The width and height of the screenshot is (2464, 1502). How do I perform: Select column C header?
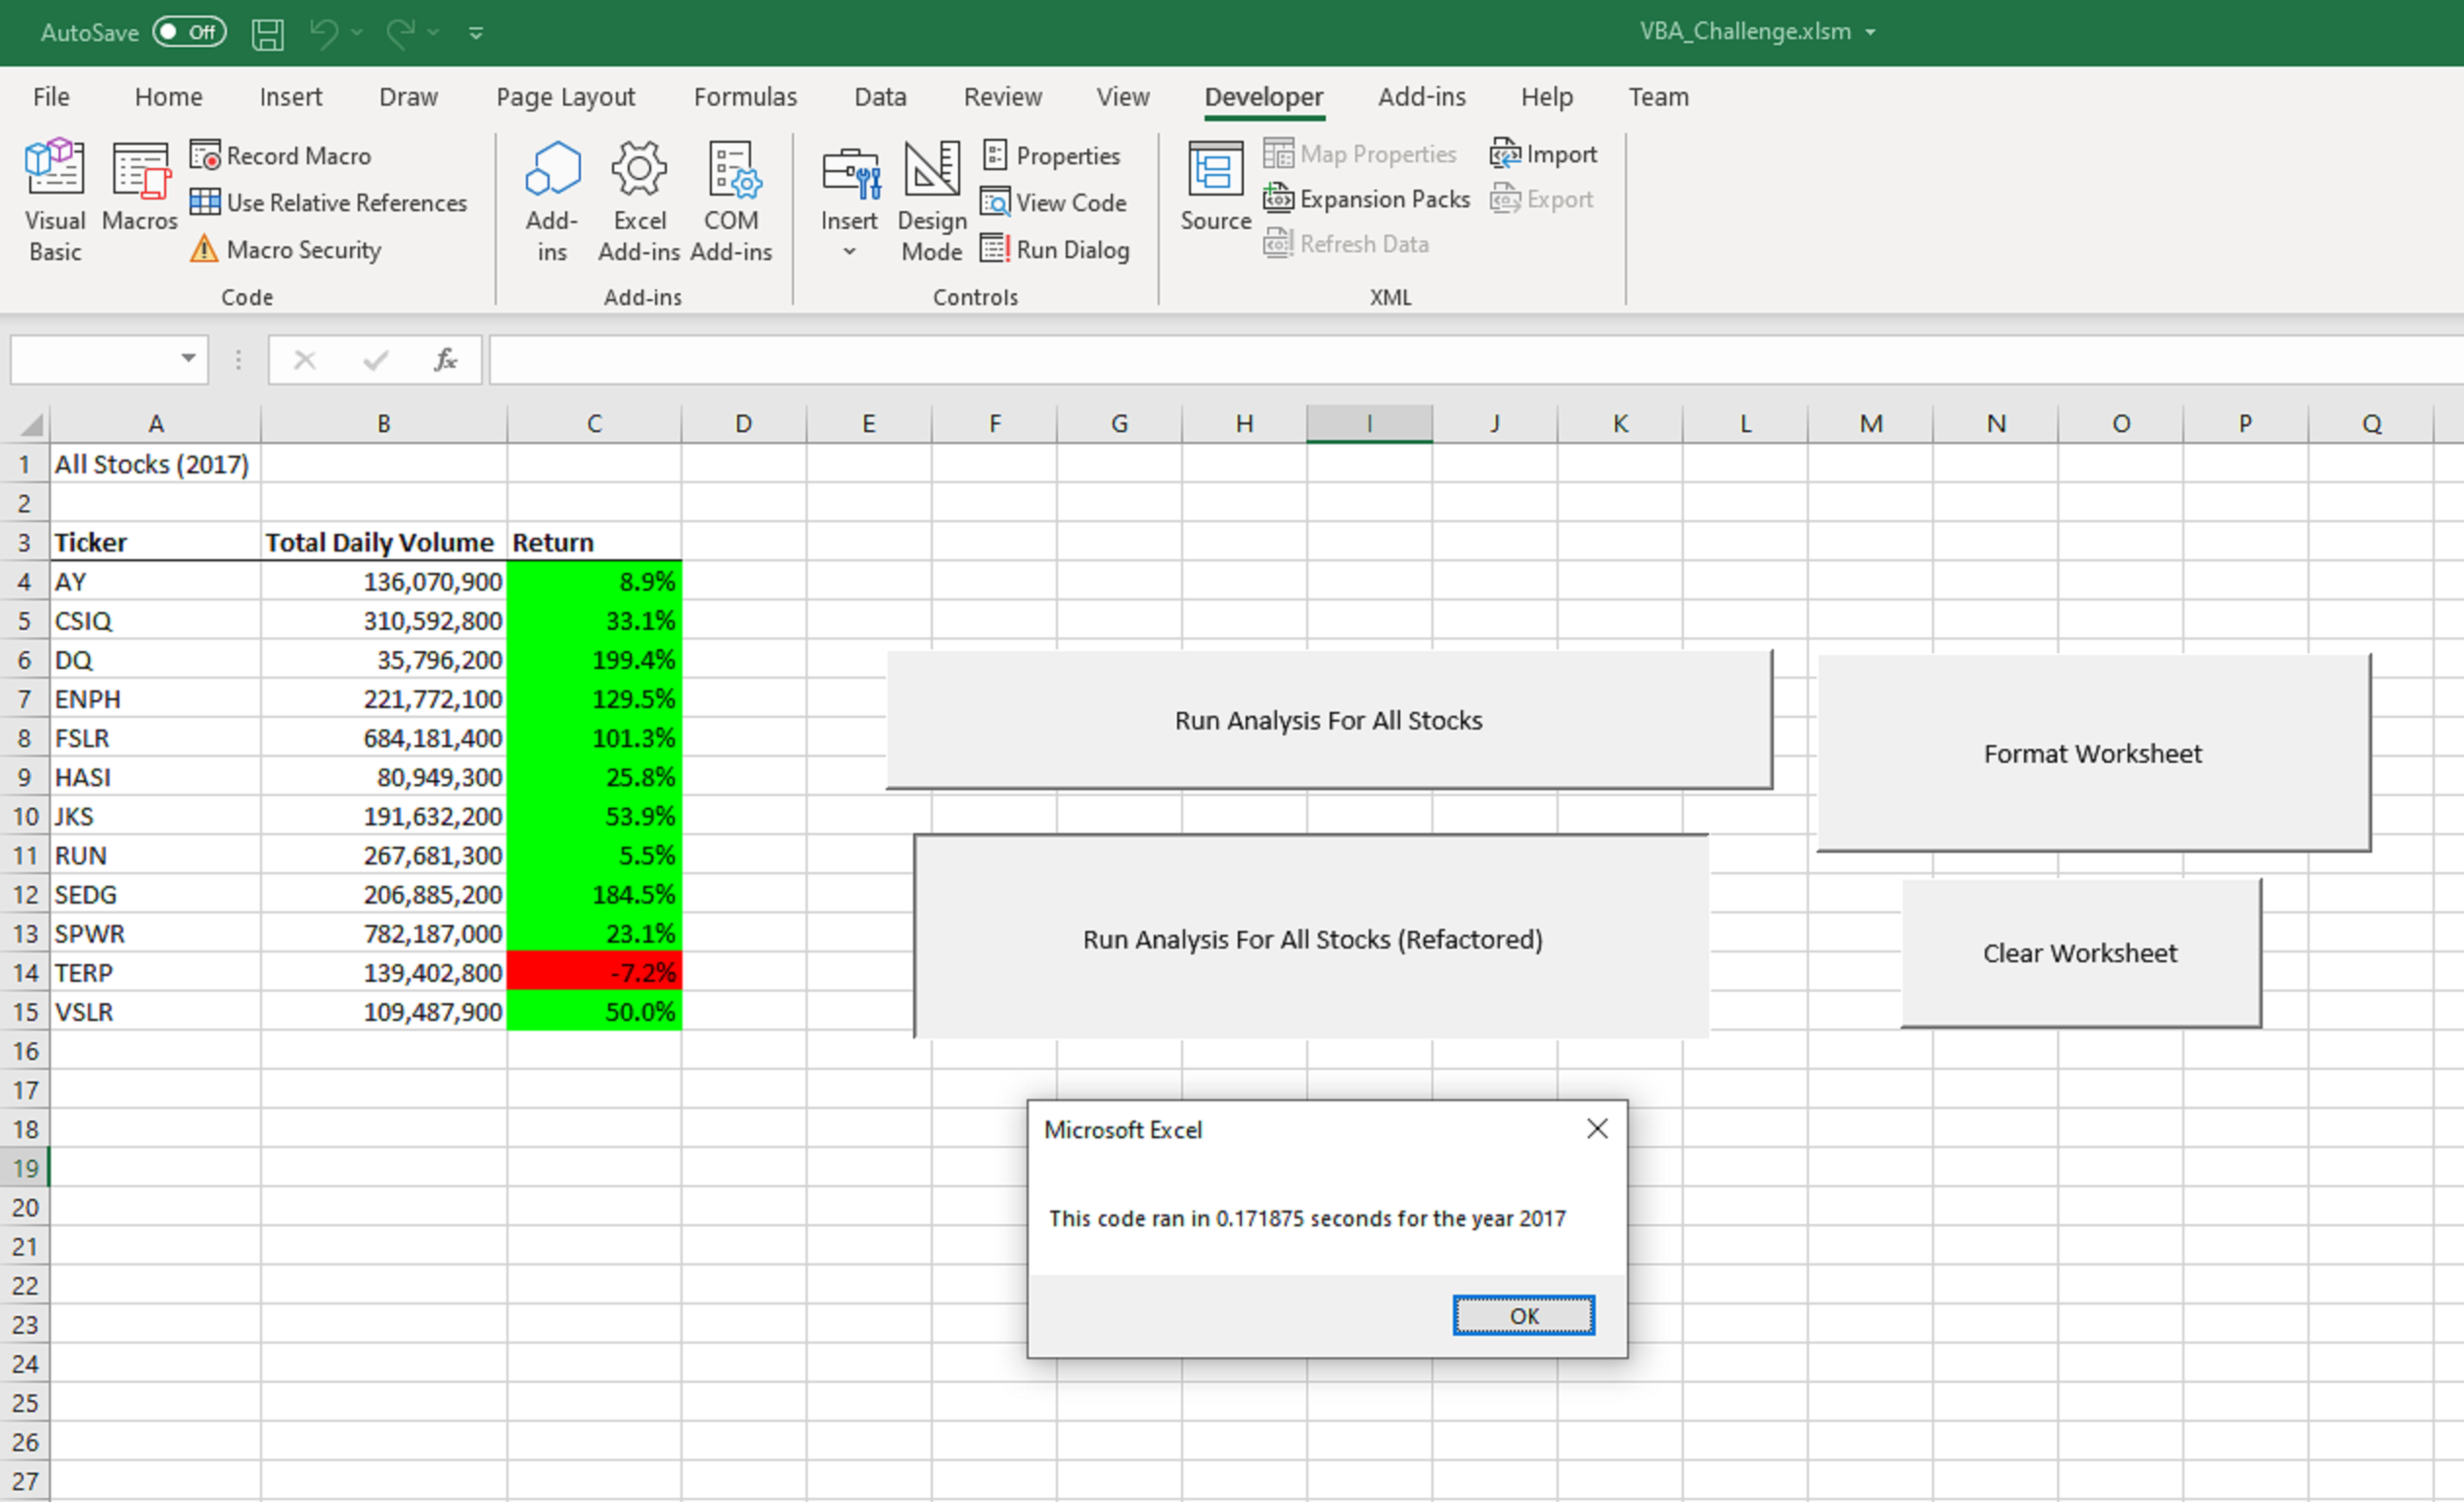(x=594, y=424)
